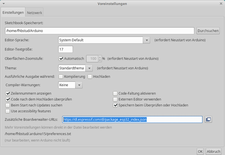Enable Beim Start nach Updates suchen
Image resolution: width=225 pixels, height=155 pixels.
pos(8,105)
